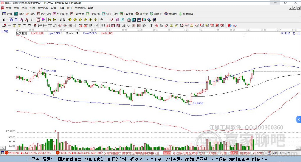The height and width of the screenshot is (162, 301).
Task: Click the 603712 七一二 stock label
Action: click(x=291, y=33)
